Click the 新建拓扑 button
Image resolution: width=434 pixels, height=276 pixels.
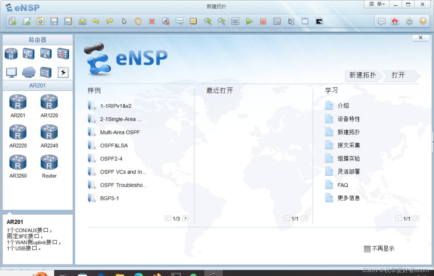(x=363, y=75)
